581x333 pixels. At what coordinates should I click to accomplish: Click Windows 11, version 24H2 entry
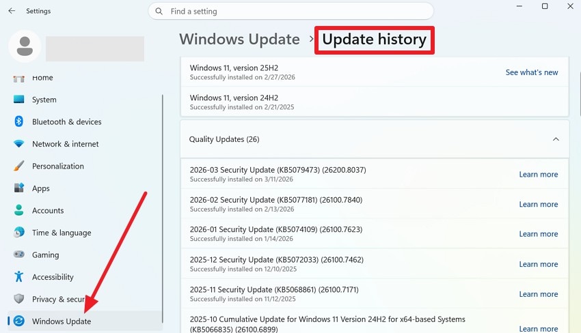(375, 102)
